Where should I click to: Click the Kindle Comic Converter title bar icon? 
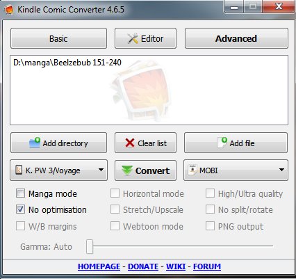(9, 9)
